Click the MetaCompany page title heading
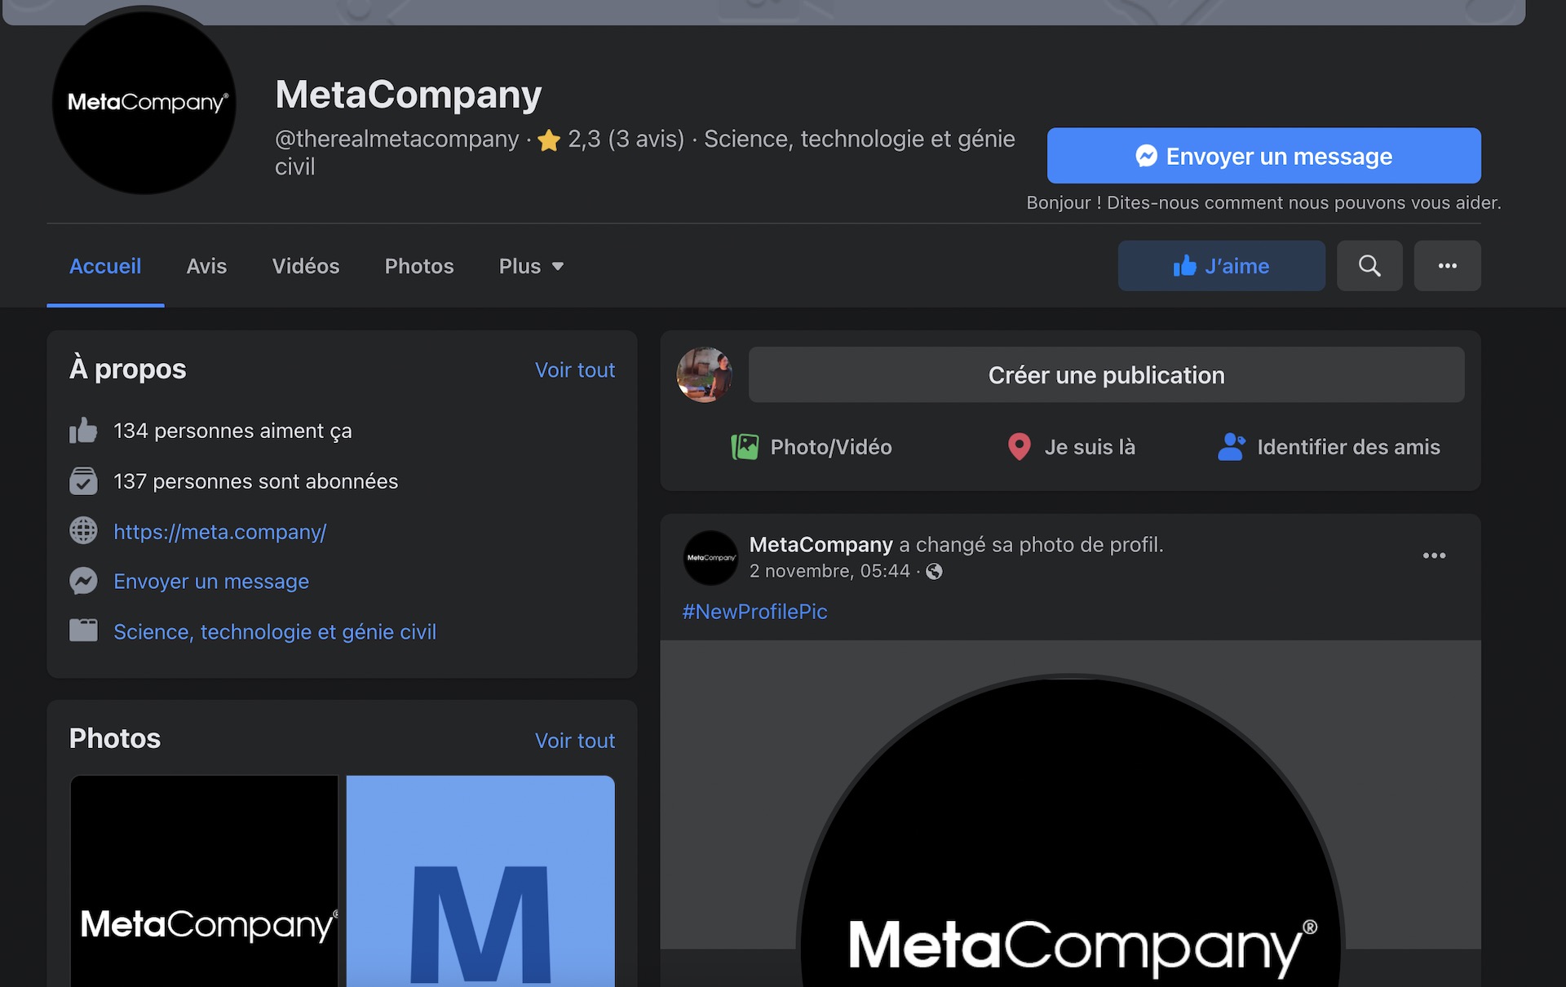1566x987 pixels. 409,95
